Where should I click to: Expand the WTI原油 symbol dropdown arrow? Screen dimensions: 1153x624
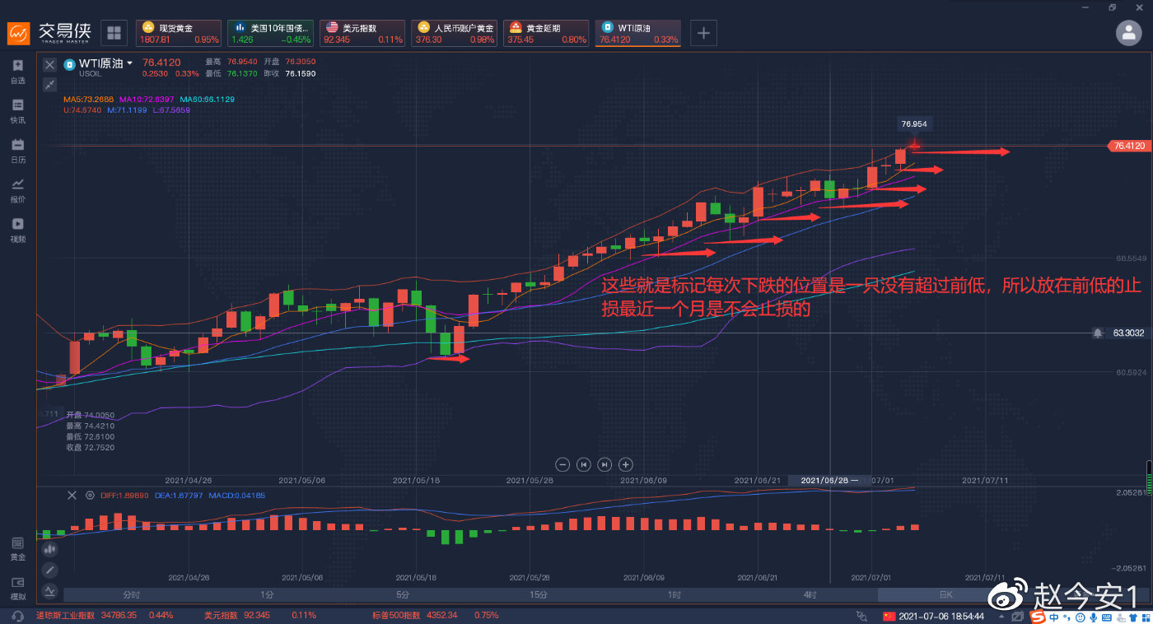click(129, 63)
